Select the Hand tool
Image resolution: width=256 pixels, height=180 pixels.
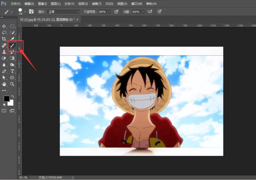pos(4,84)
